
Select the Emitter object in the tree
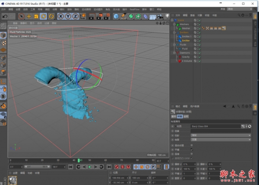(186, 41)
